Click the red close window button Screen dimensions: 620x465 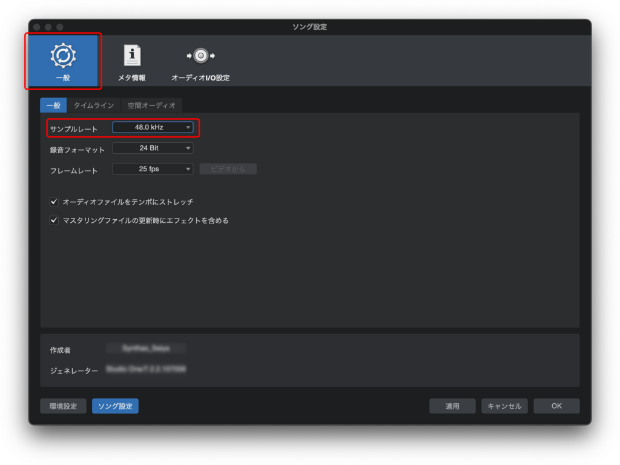[x=37, y=27]
